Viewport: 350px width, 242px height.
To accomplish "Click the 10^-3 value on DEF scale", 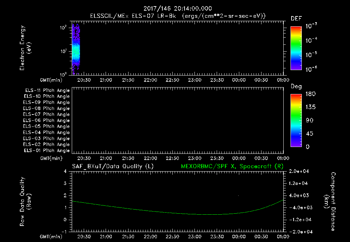I will (311, 25).
